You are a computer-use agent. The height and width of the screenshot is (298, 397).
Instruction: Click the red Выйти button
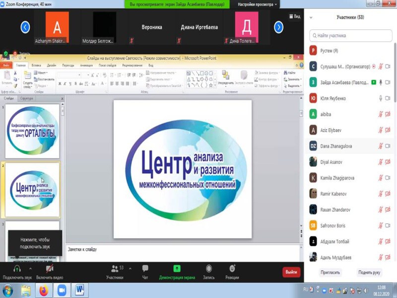(291, 272)
